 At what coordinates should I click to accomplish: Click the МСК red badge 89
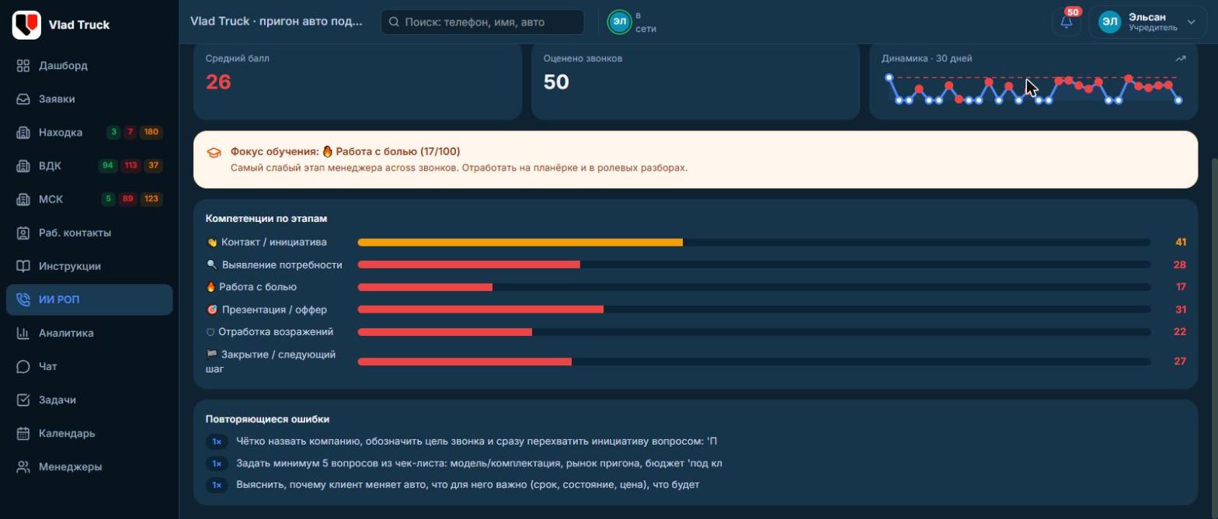pyautogui.click(x=127, y=199)
